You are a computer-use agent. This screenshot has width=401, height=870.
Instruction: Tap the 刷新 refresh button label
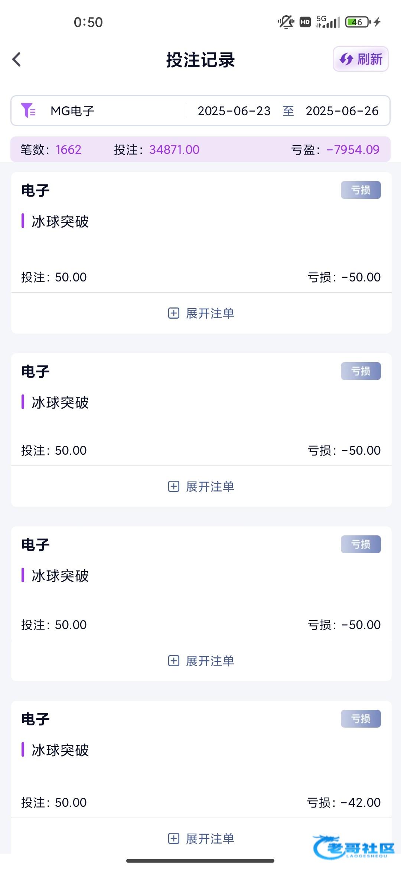370,59
